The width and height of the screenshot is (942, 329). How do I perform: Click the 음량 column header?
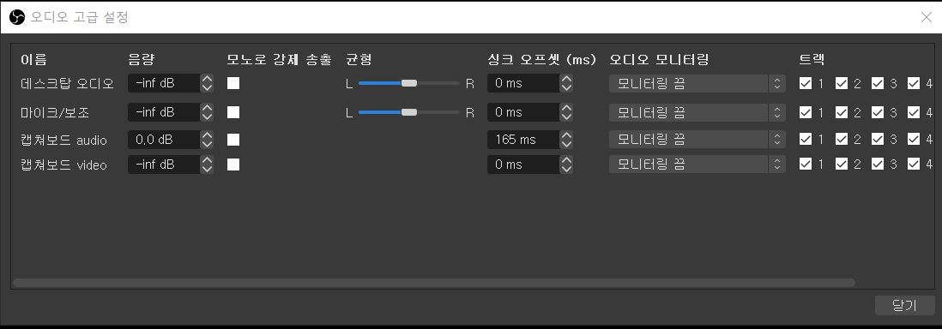click(x=142, y=59)
